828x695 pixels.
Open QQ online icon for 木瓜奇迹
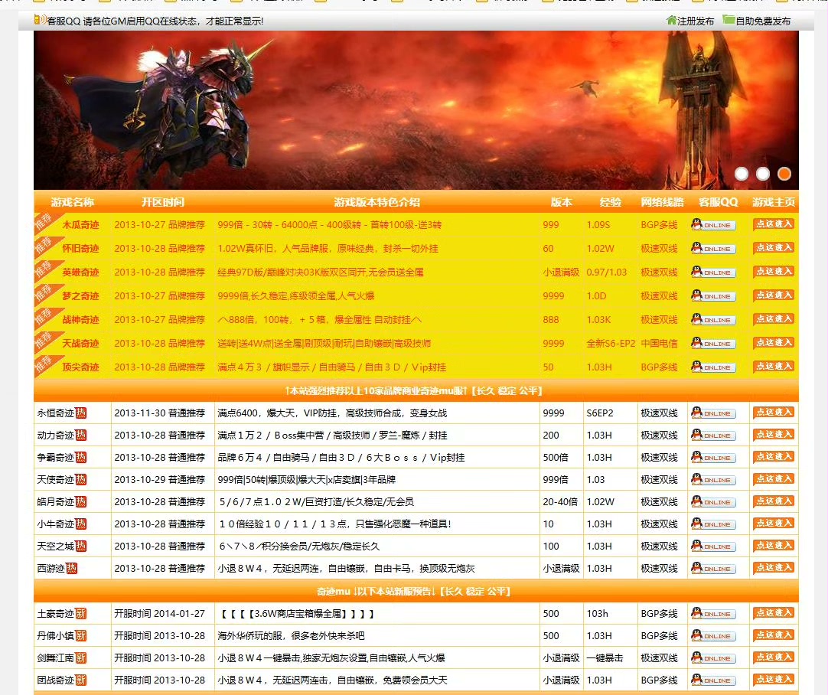click(713, 224)
